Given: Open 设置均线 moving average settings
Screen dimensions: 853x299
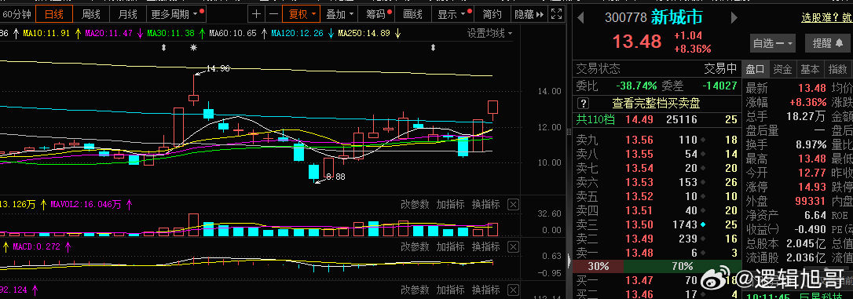Looking at the screenshot, I should pyautogui.click(x=489, y=34).
